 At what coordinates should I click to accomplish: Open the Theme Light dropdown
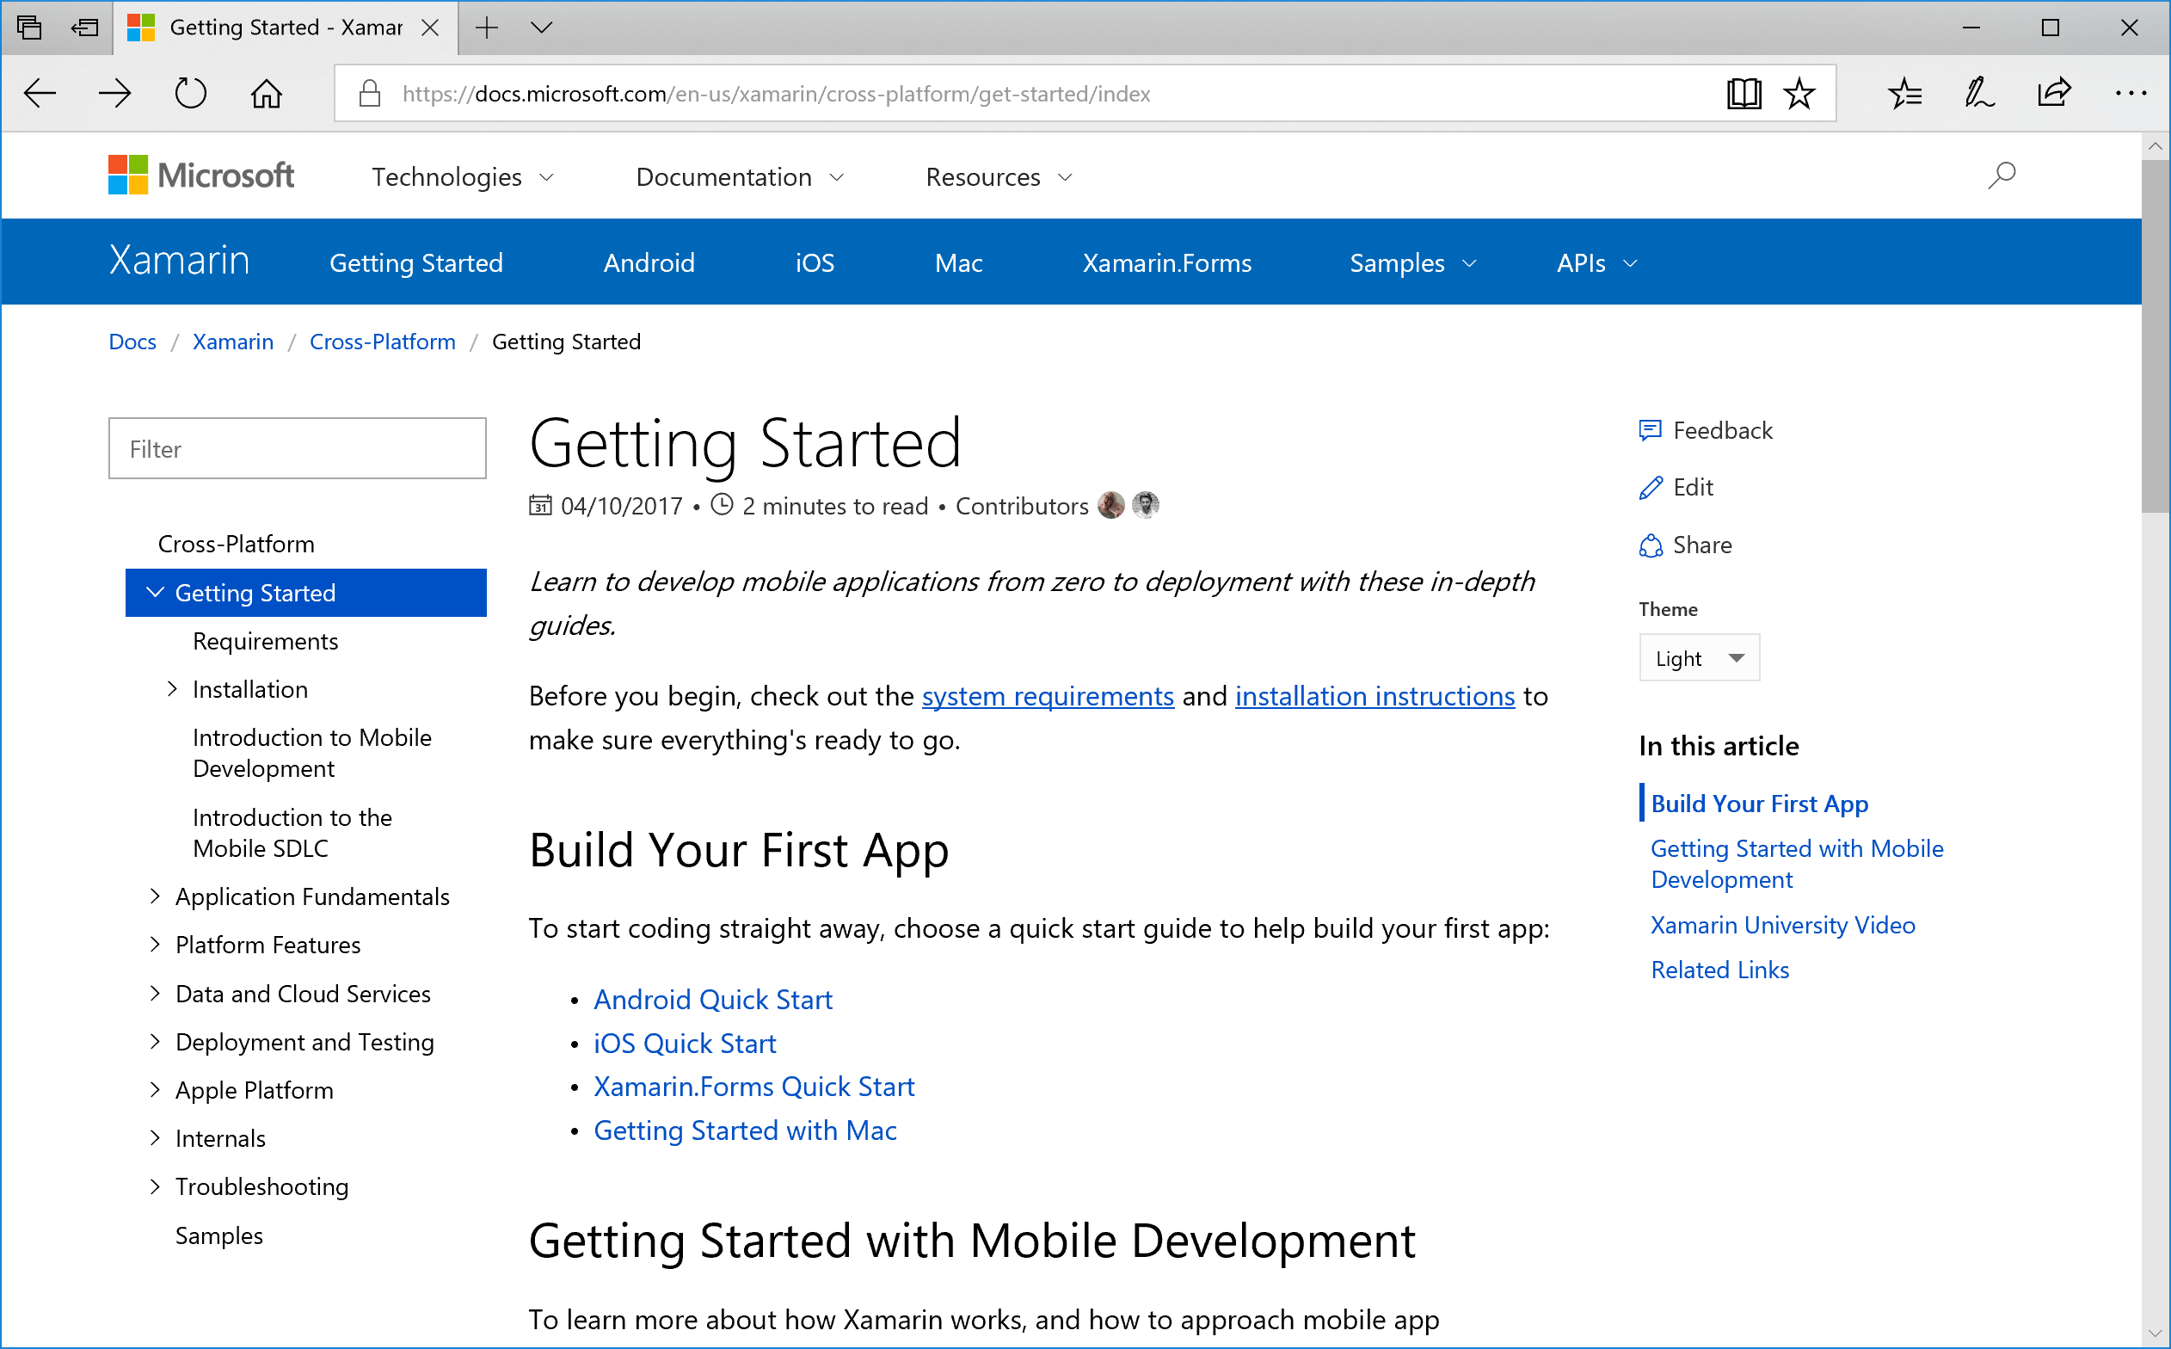pos(1698,658)
